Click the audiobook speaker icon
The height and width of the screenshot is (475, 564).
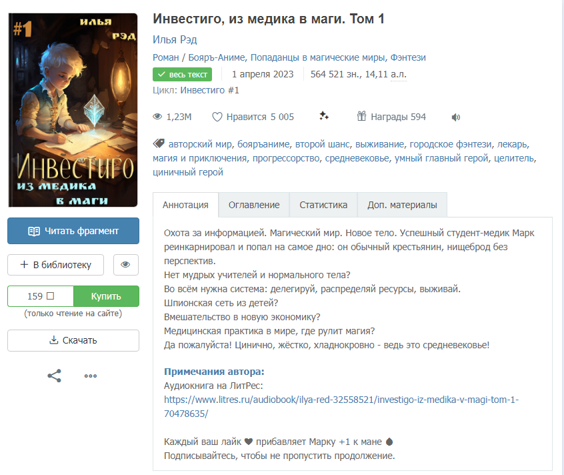[x=456, y=117]
